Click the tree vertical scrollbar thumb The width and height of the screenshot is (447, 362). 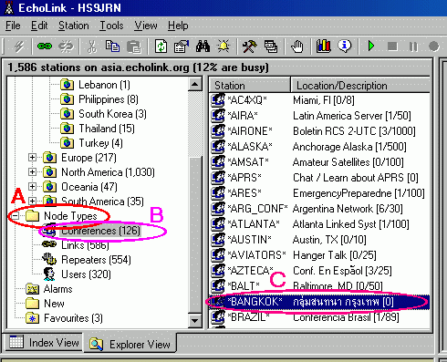[195, 234]
